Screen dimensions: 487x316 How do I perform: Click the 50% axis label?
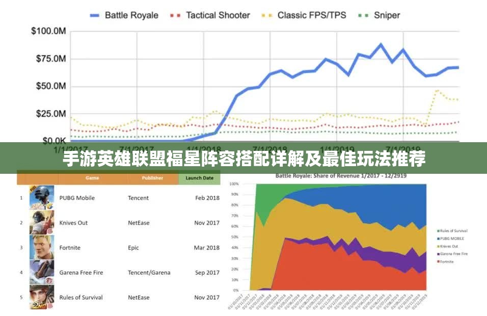pyautogui.click(x=235, y=237)
